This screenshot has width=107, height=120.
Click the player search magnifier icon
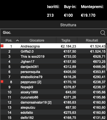pos(103,33)
